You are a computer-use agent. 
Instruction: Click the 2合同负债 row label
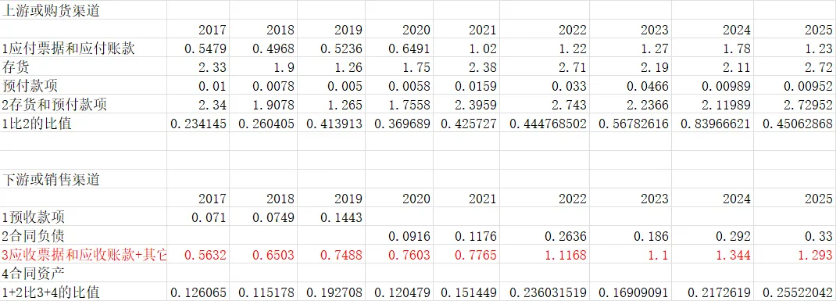84,236
